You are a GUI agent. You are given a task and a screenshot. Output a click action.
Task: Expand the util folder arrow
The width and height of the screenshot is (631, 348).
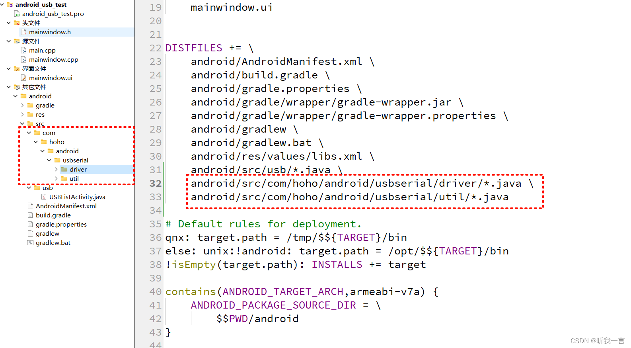click(56, 178)
